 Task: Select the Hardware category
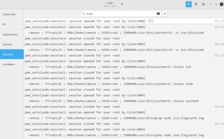click(12, 64)
